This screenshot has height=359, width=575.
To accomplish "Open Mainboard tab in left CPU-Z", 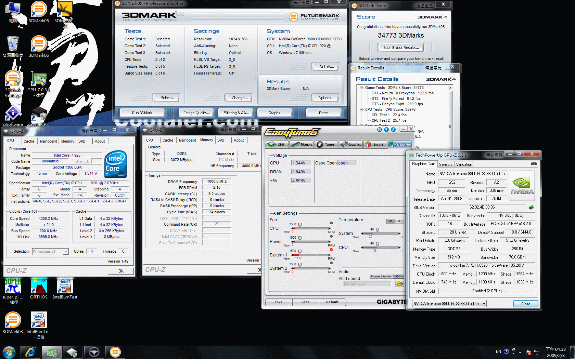I will [x=49, y=141].
